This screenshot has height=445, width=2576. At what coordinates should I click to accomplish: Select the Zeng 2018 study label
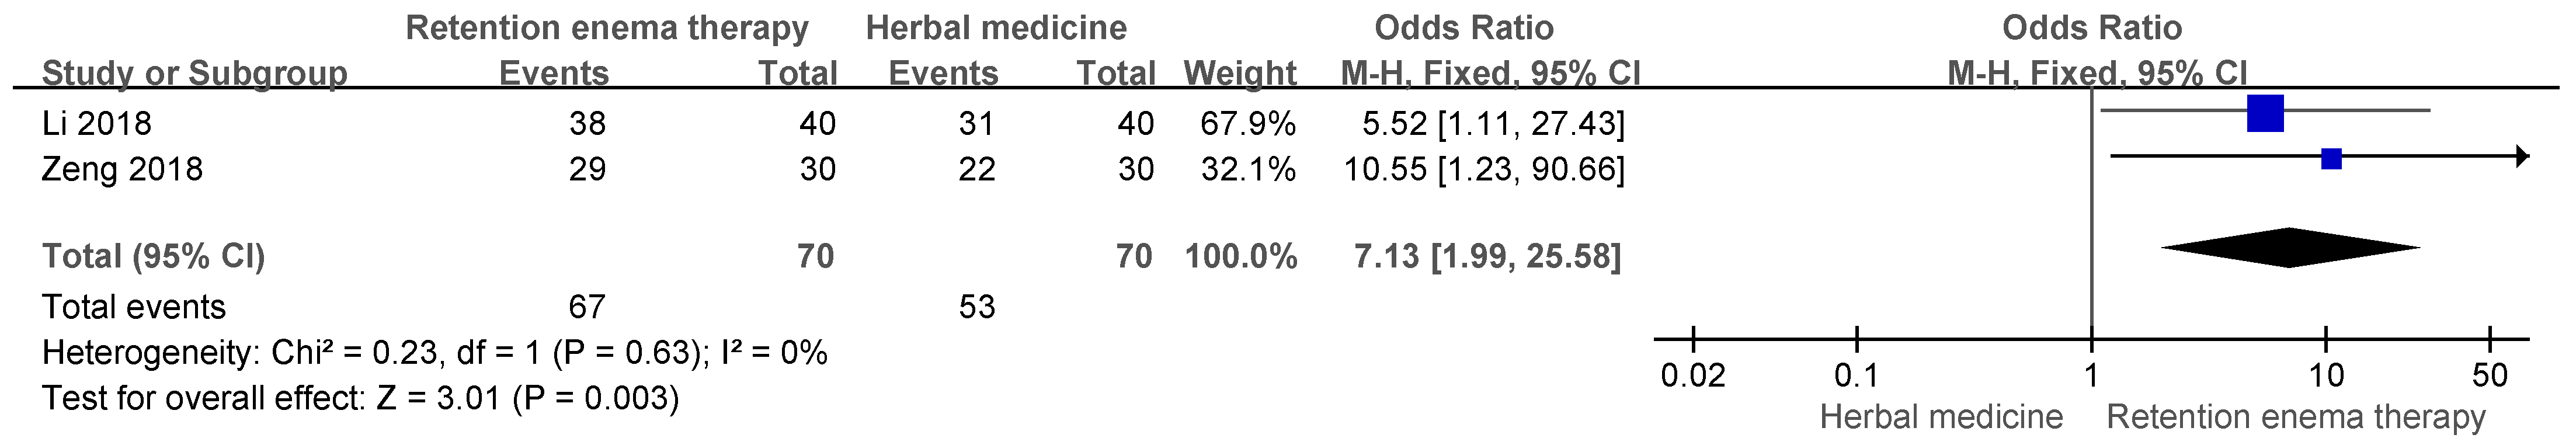coord(122,169)
